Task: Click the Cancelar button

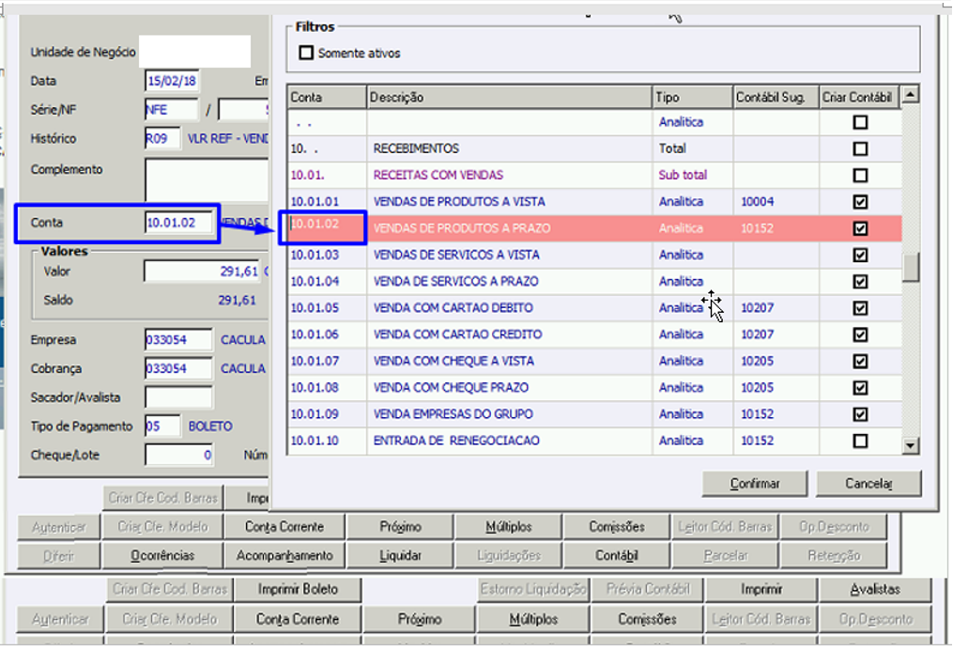Action: point(868,483)
